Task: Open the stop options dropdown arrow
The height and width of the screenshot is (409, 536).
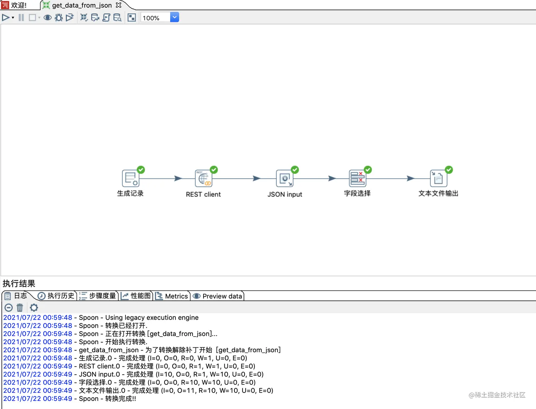Action: coord(39,18)
